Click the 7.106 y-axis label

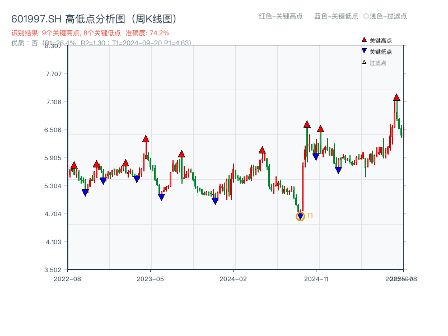54,102
